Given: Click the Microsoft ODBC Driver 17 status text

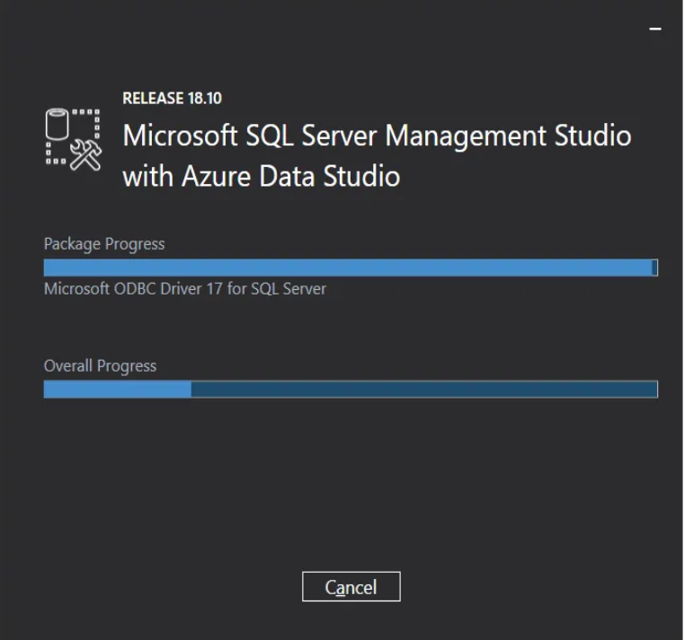Looking at the screenshot, I should pyautogui.click(x=184, y=289).
